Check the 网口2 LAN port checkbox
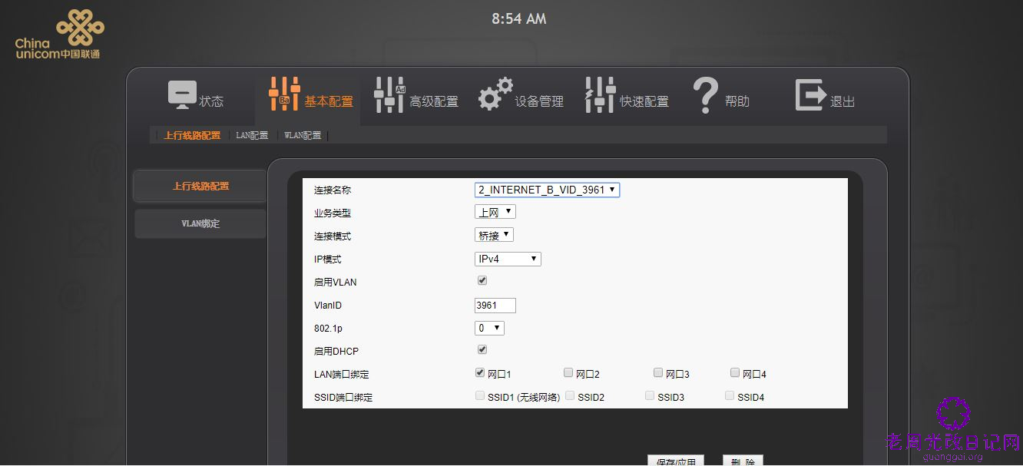This screenshot has width=1023, height=466. pyautogui.click(x=568, y=373)
